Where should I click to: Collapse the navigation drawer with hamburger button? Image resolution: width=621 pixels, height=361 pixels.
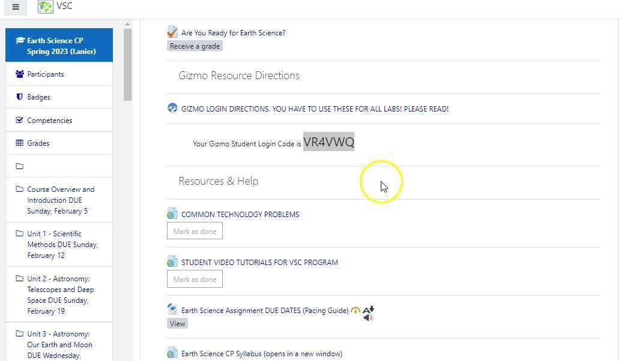15,7
